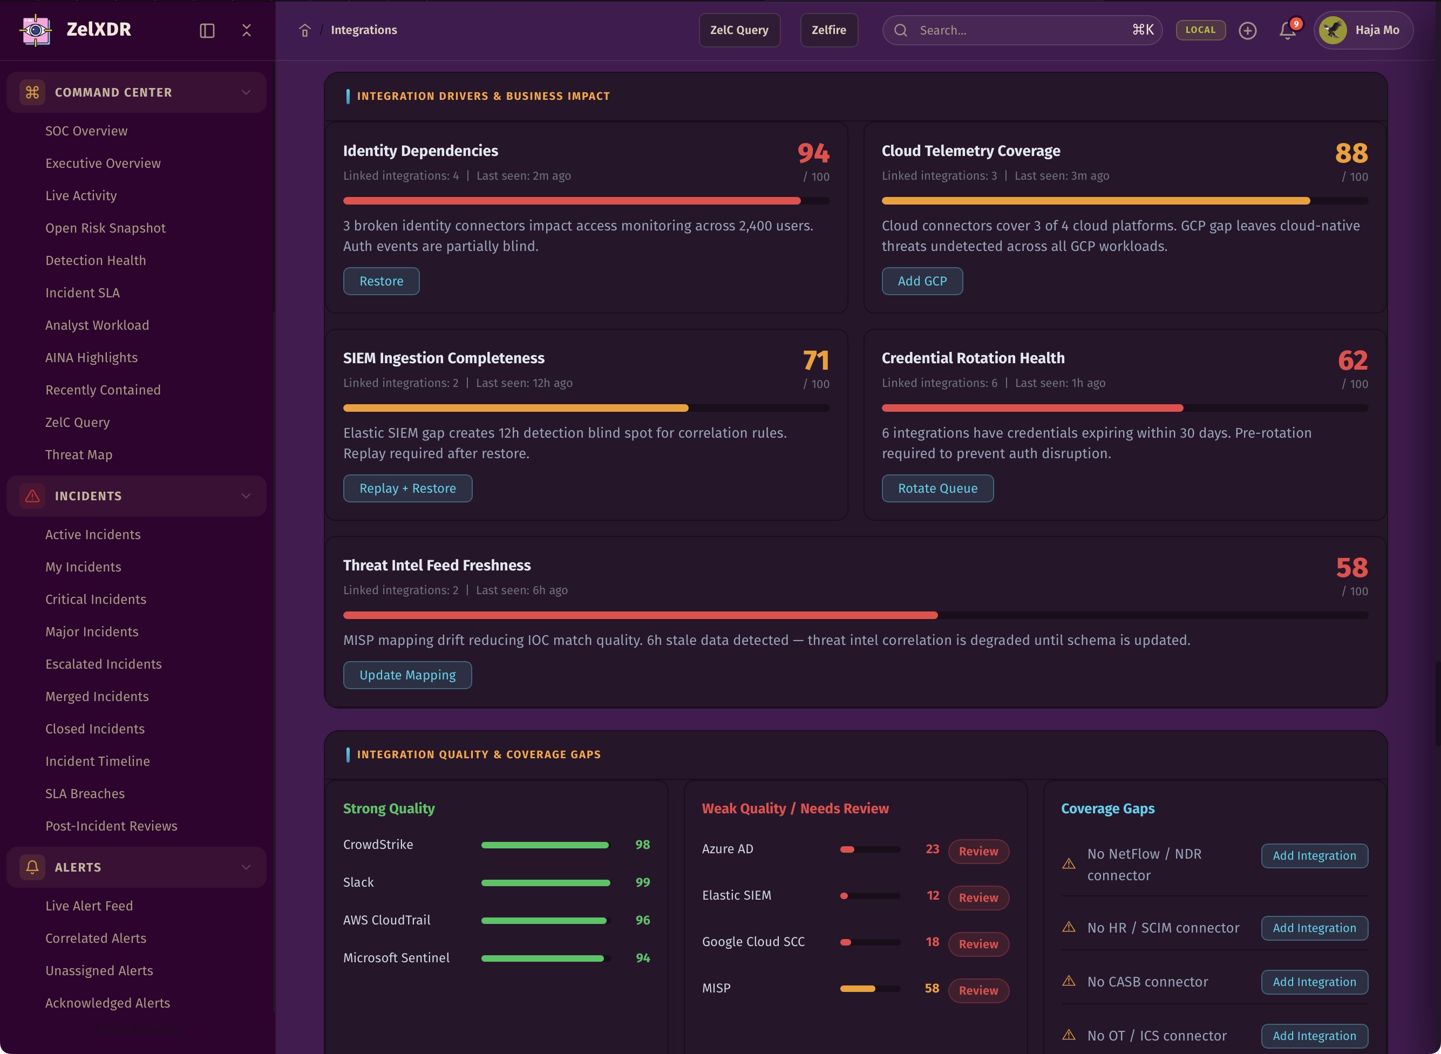This screenshot has width=1441, height=1054.
Task: Collapse the Command Center section chevron
Action: point(246,92)
